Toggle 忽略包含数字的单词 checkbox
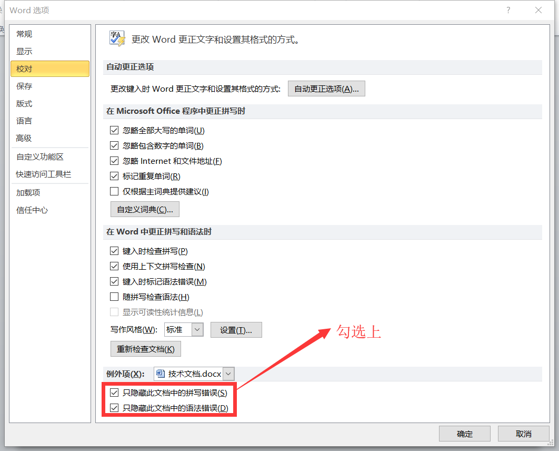Image resolution: width=559 pixels, height=451 pixels. point(114,145)
